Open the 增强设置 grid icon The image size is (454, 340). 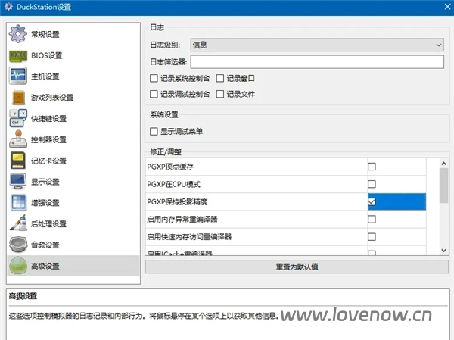click(x=18, y=202)
